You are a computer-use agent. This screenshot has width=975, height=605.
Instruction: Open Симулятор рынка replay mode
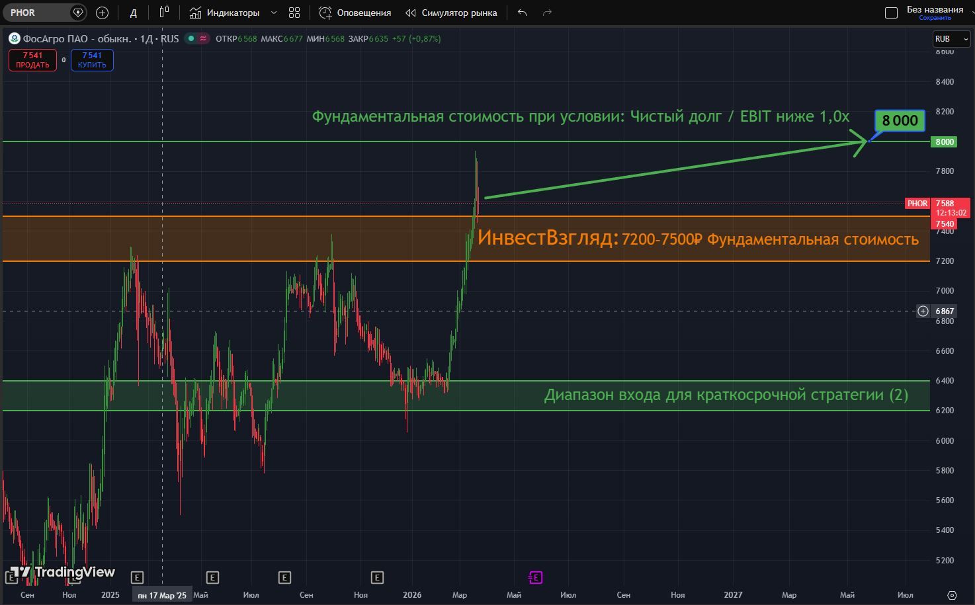coord(451,13)
